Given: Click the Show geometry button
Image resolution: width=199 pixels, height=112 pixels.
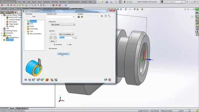Looking at the screenshot, I should [53, 41].
